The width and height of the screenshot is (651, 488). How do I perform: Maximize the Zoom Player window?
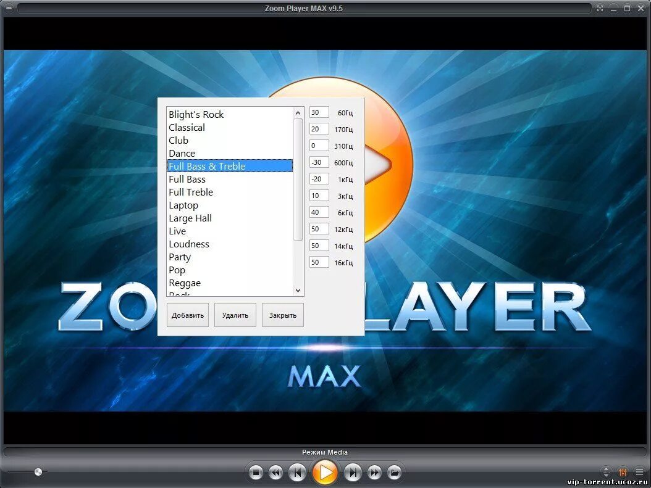628,8
